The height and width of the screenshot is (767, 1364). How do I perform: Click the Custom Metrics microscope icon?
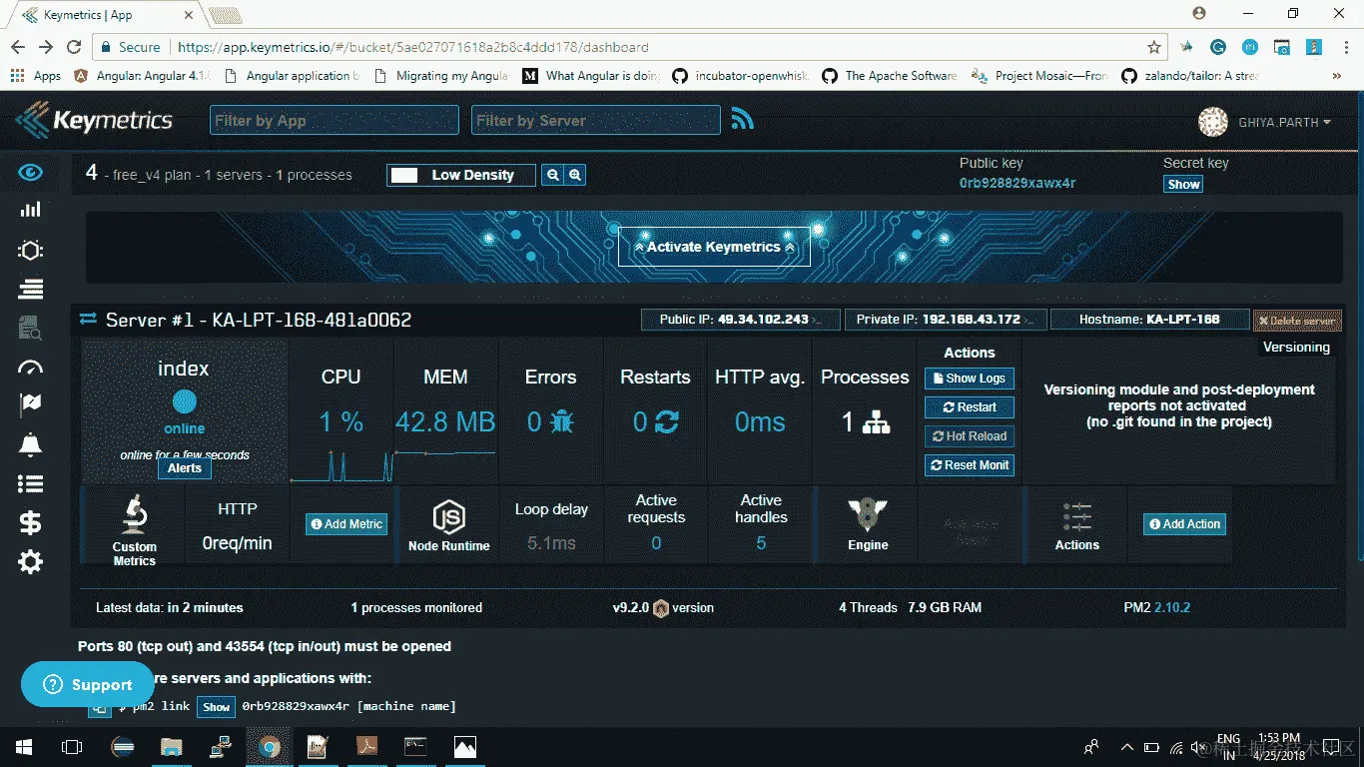pos(135,515)
